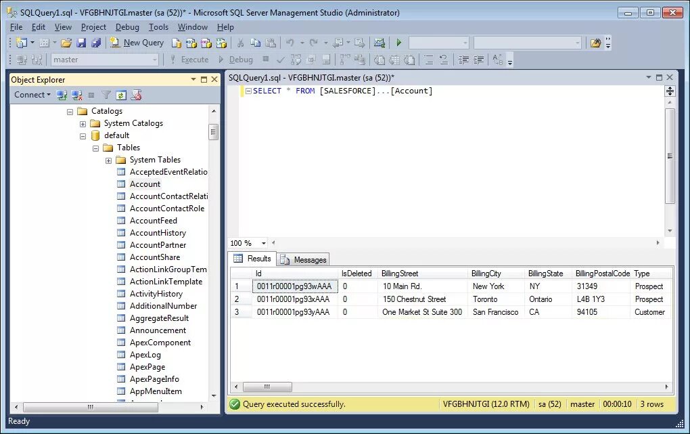Click the New Project toolbar icon
The image size is (690, 434).
point(21,43)
